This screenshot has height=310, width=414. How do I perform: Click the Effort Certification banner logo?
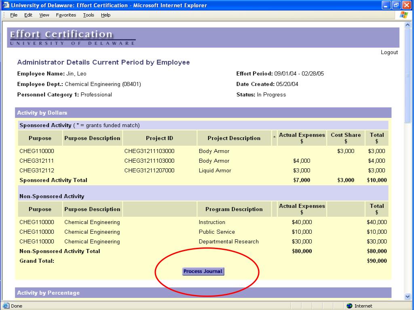click(x=73, y=37)
